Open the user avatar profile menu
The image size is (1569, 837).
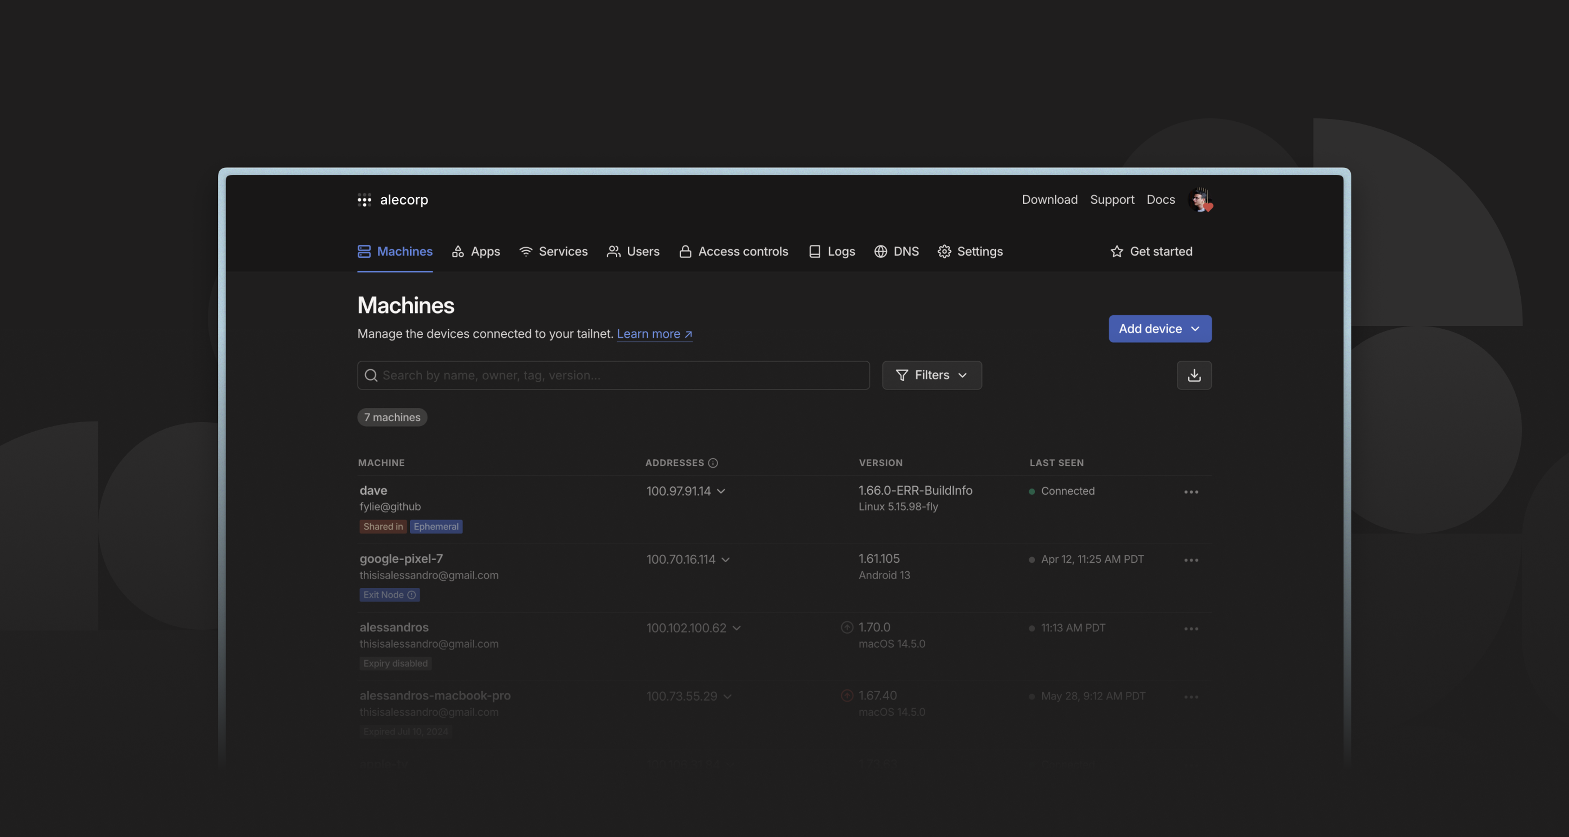1199,200
